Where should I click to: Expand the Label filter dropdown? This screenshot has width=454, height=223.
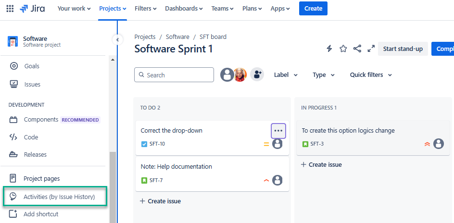pos(286,75)
